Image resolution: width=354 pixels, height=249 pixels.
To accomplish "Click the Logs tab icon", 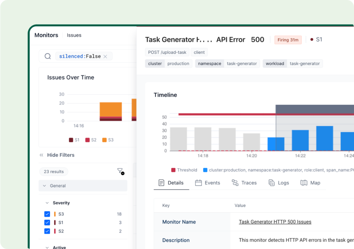I will click(272, 183).
